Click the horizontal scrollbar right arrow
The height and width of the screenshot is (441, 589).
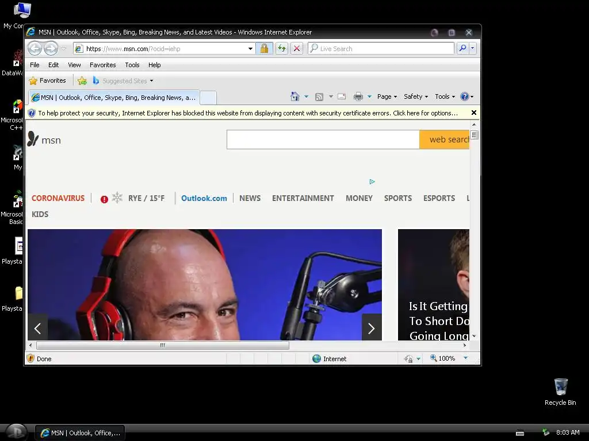[x=465, y=345]
